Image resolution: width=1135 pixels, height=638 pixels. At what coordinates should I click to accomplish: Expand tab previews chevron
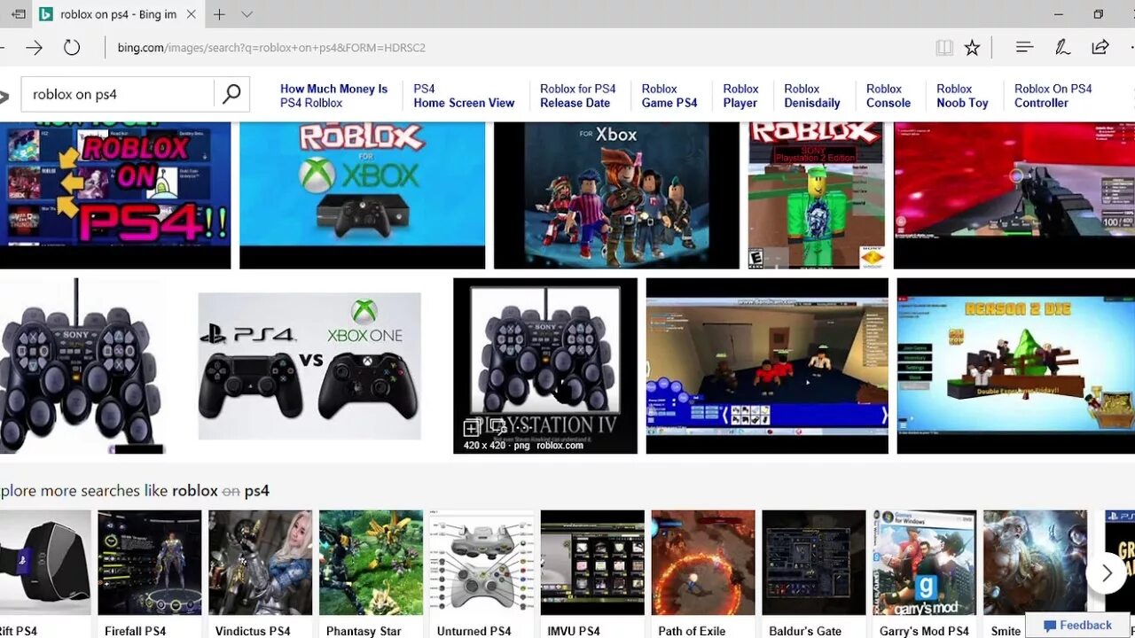pos(247,14)
